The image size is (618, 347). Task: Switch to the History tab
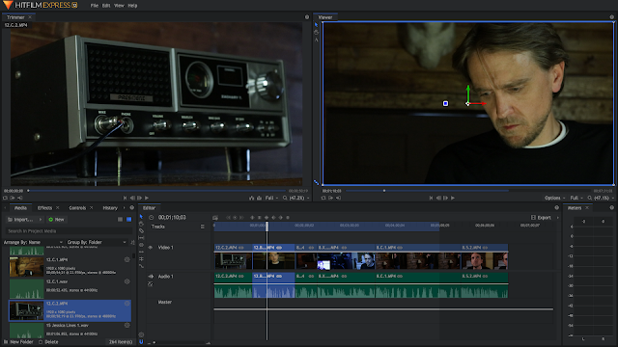point(110,208)
